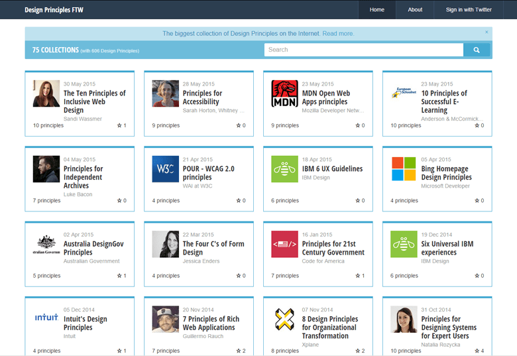The width and height of the screenshot is (517, 356).
Task: Click the magnifying glass search button
Action: tap(477, 50)
